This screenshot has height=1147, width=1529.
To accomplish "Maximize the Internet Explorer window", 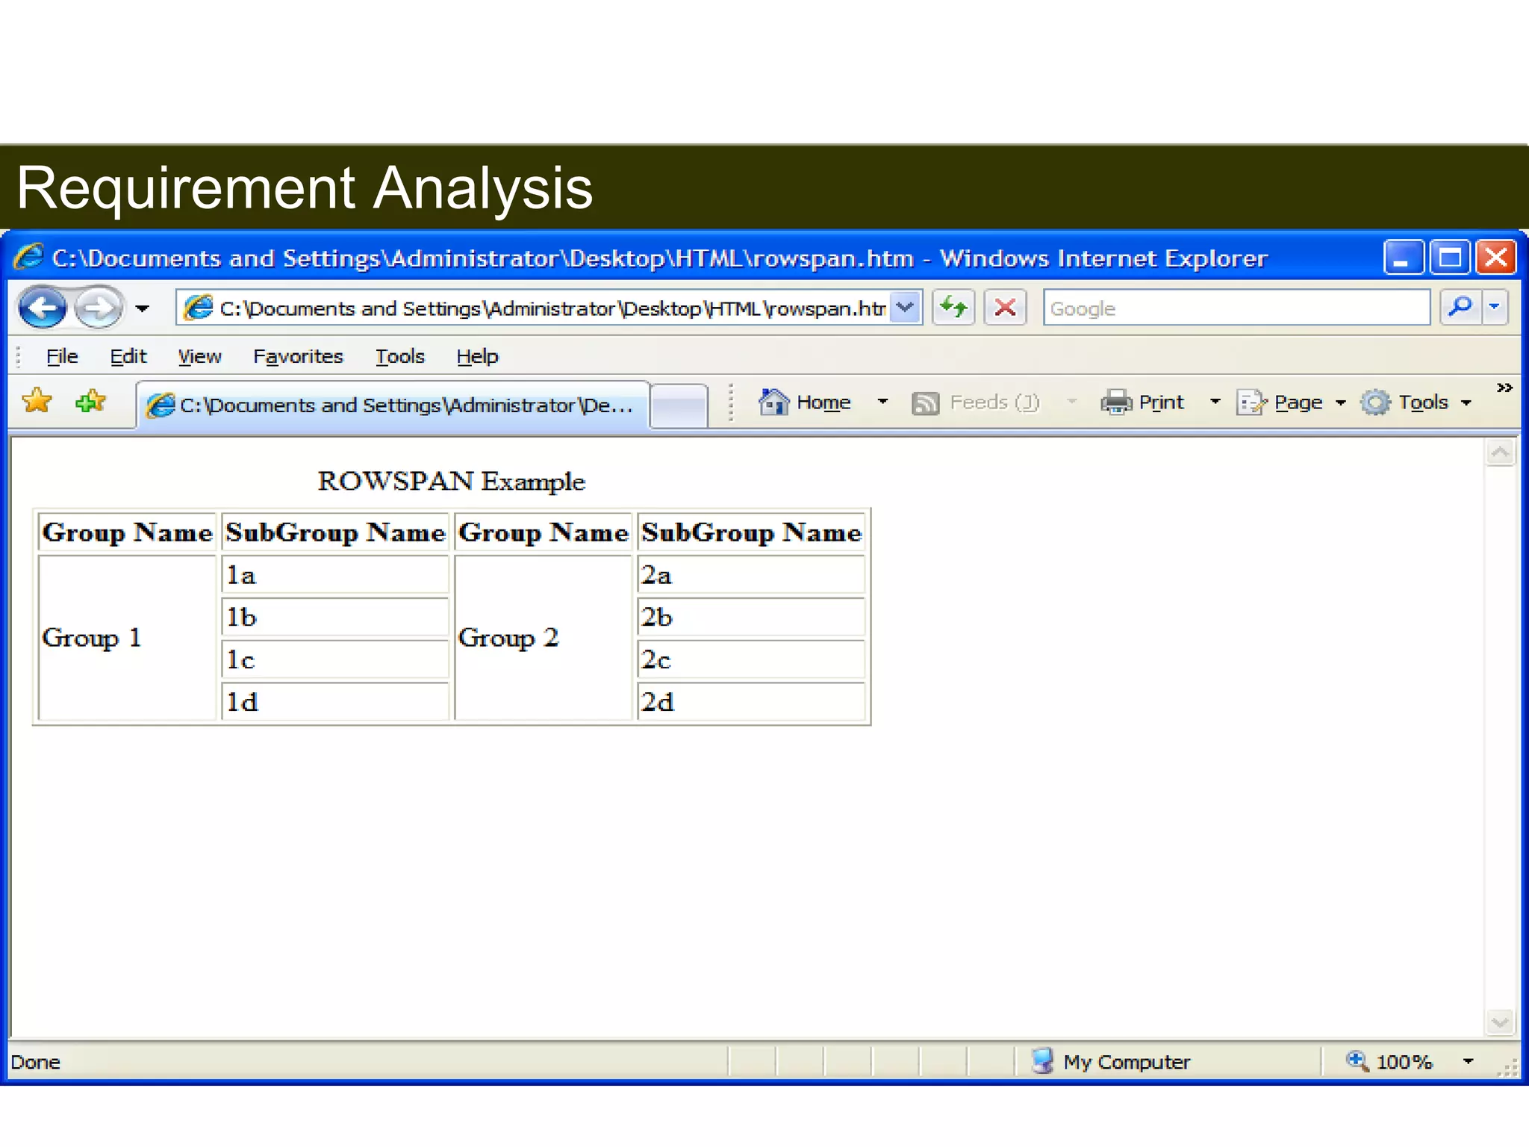I will point(1450,258).
